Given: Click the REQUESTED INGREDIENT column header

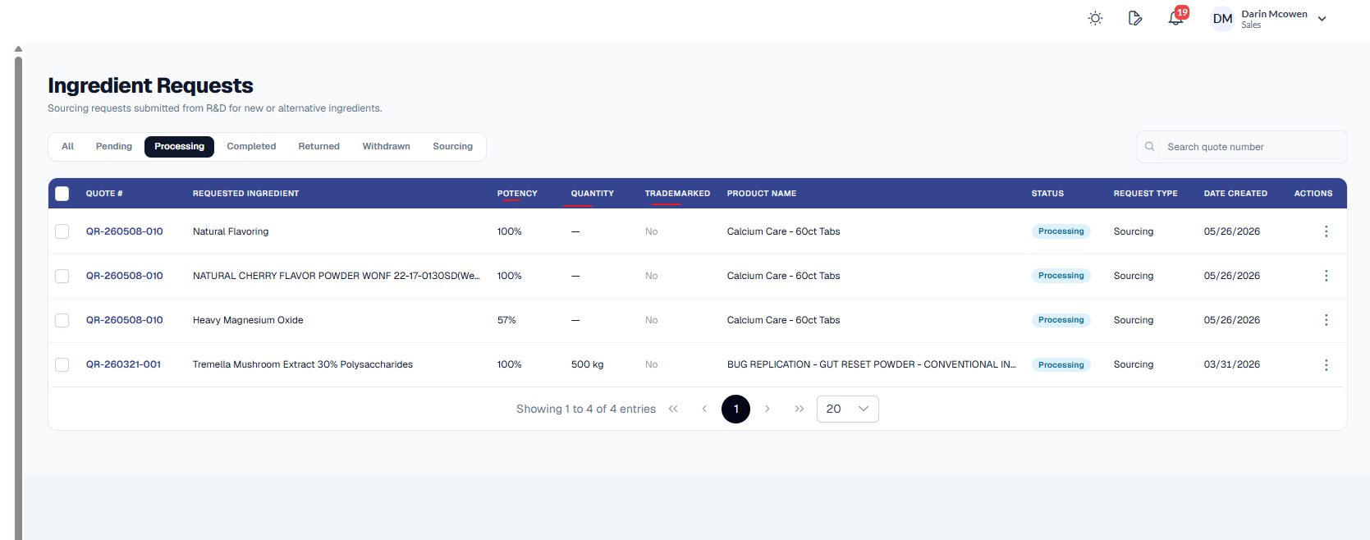Looking at the screenshot, I should click(245, 194).
